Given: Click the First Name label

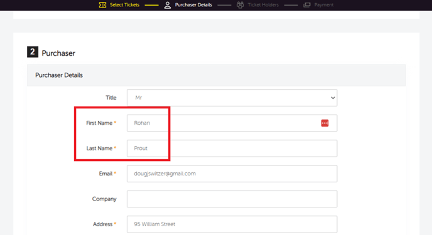Looking at the screenshot, I should (x=99, y=123).
